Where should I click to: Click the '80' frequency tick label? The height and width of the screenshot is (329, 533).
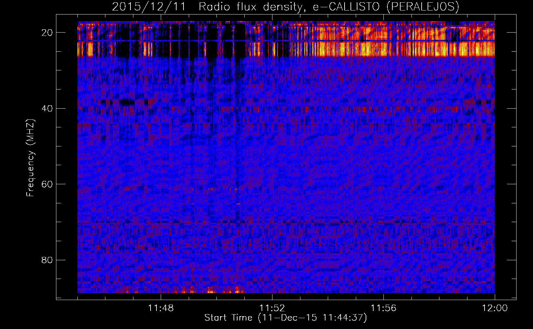pyautogui.click(x=47, y=260)
